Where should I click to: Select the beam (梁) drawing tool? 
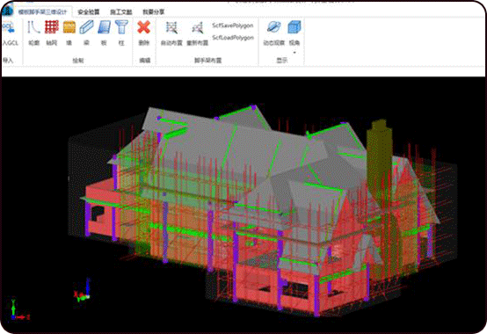tap(86, 27)
